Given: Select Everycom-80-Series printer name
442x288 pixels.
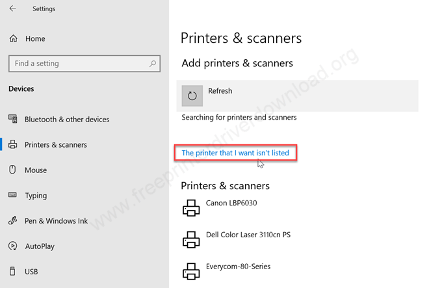Looking at the screenshot, I should tap(238, 267).
